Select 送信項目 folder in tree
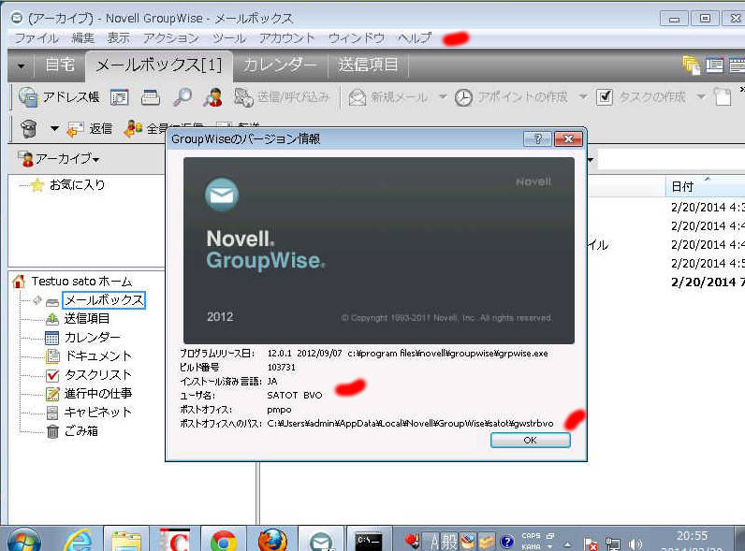745x551 pixels. pos(87,319)
